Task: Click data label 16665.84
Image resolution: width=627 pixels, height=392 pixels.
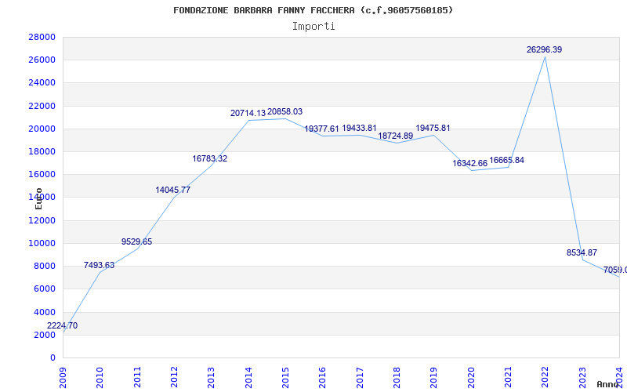Action: (507, 161)
